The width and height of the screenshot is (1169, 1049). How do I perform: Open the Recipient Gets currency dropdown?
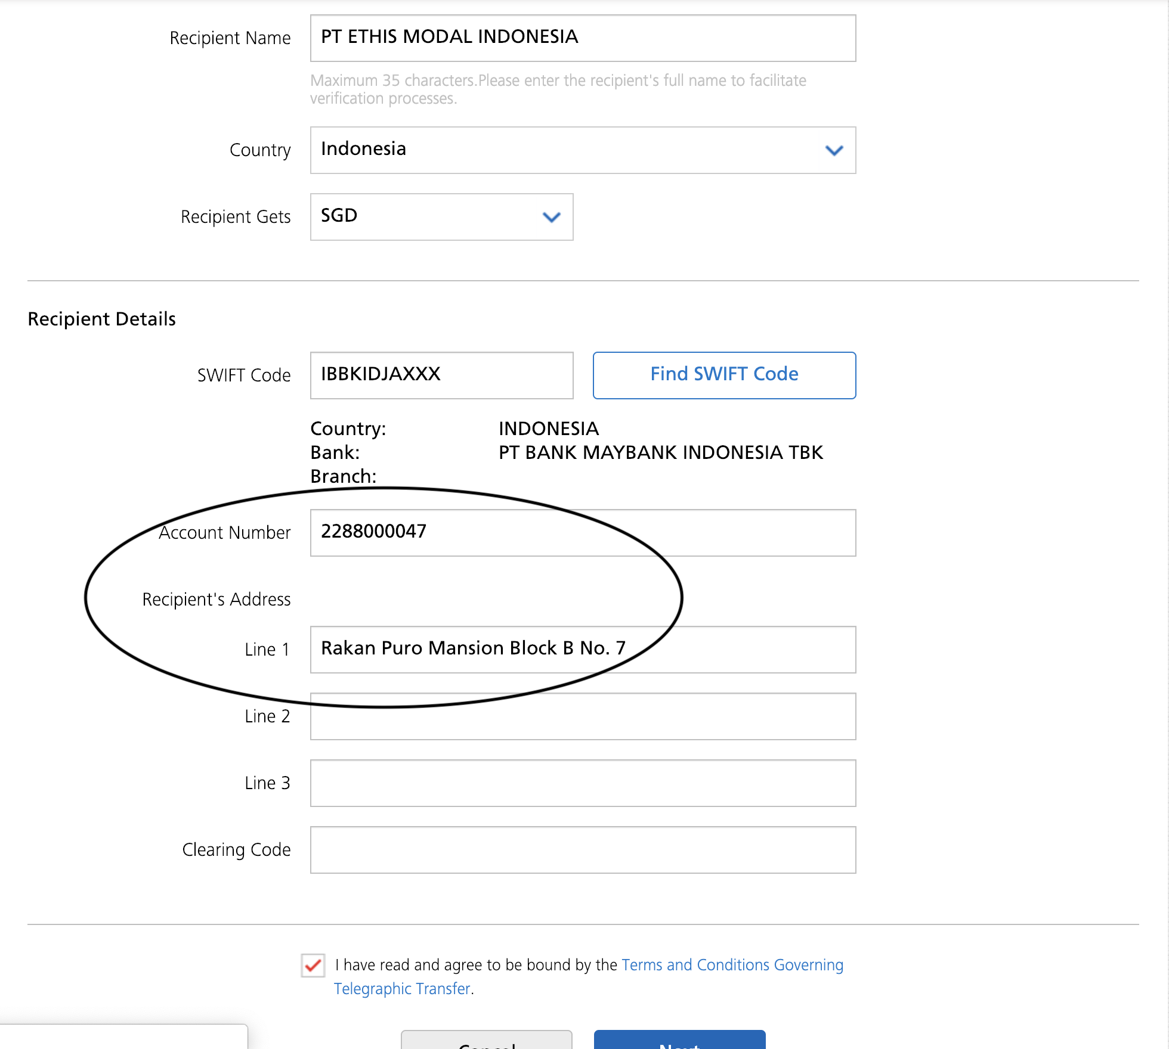pos(441,217)
